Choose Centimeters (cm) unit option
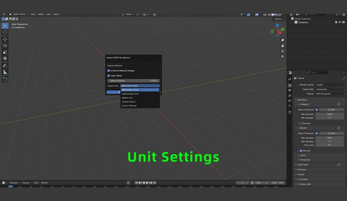This screenshot has width=347, height=201. [140, 94]
